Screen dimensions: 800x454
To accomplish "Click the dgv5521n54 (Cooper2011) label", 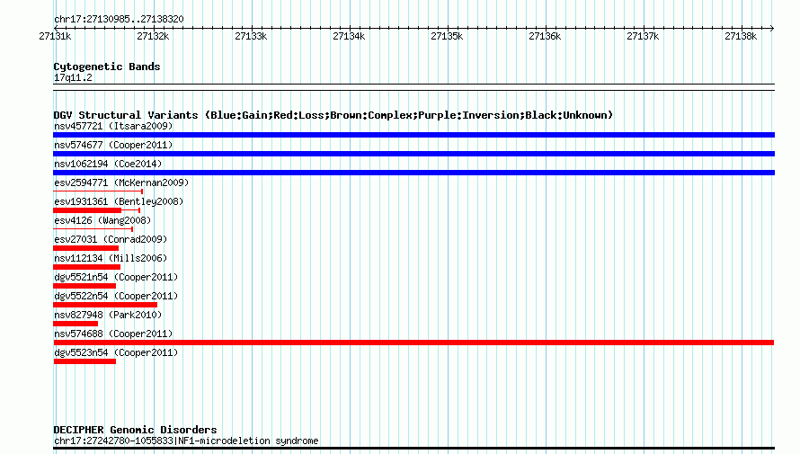I will click(116, 277).
